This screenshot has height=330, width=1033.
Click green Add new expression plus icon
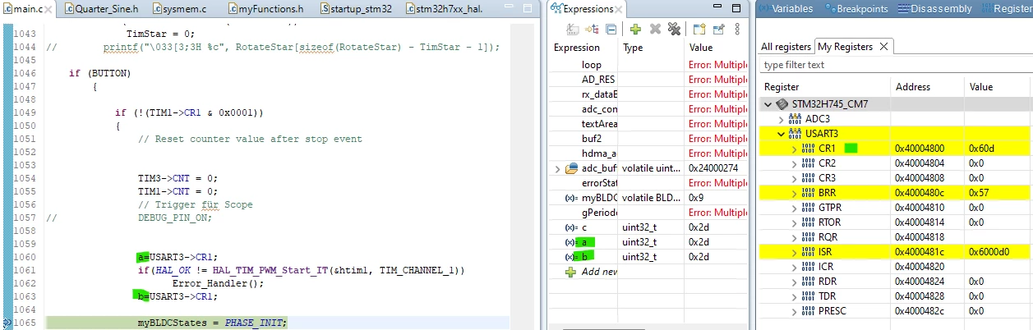(x=571, y=272)
